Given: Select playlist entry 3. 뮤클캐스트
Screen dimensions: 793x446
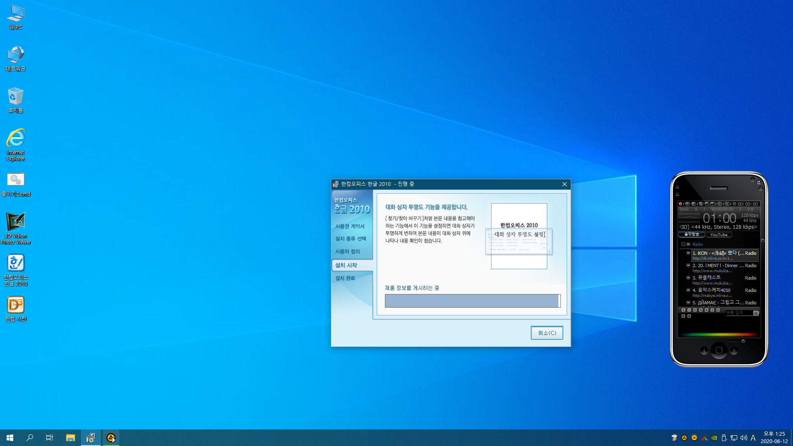Looking at the screenshot, I should 725,280.
